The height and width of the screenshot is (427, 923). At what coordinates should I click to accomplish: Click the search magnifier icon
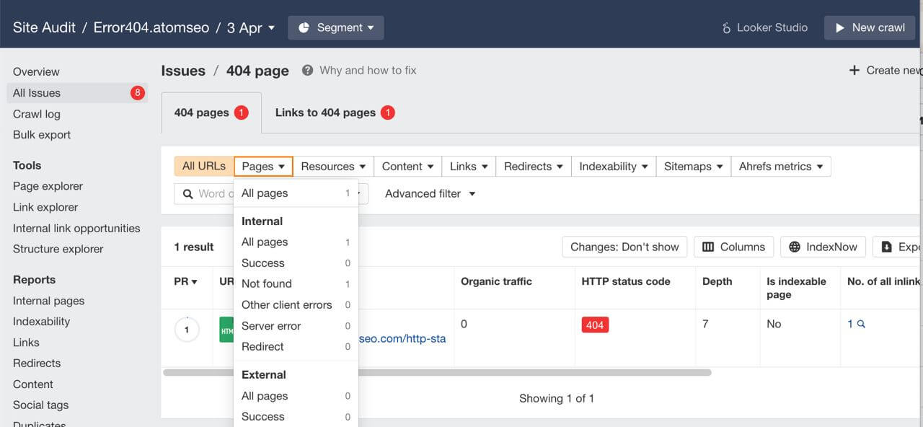[x=187, y=193]
